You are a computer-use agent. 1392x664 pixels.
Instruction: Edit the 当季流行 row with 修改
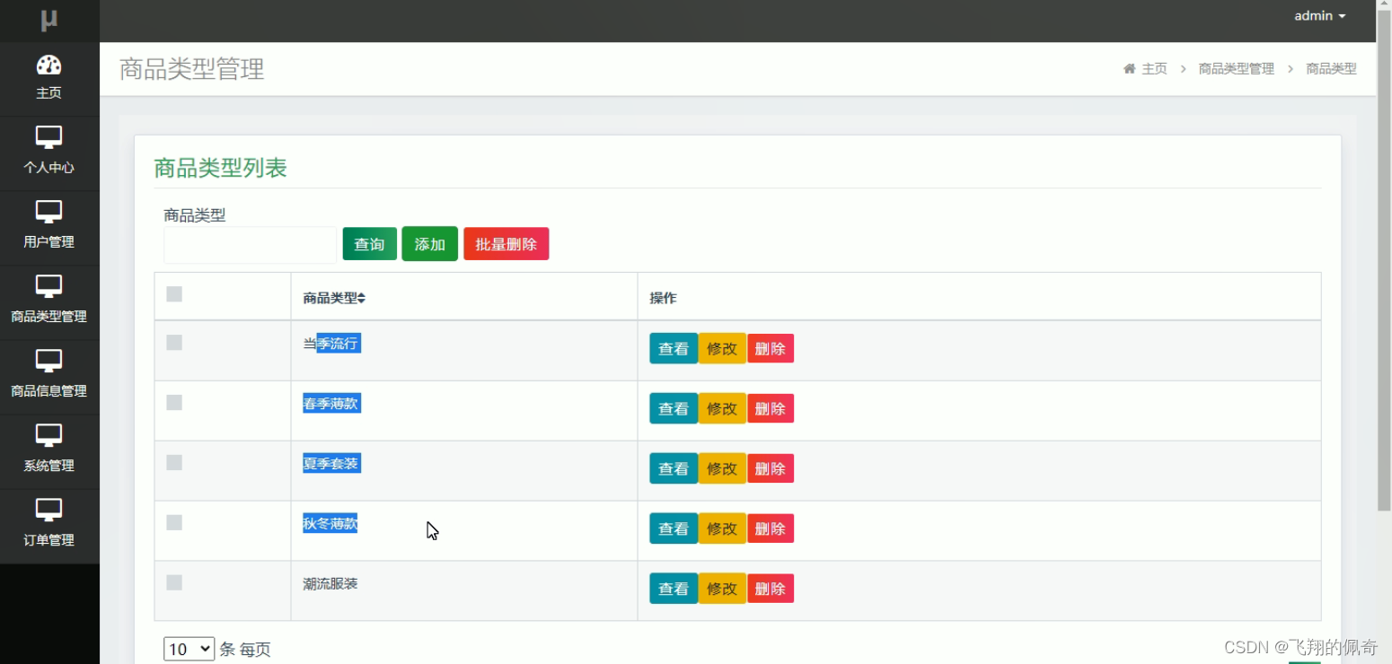(722, 349)
